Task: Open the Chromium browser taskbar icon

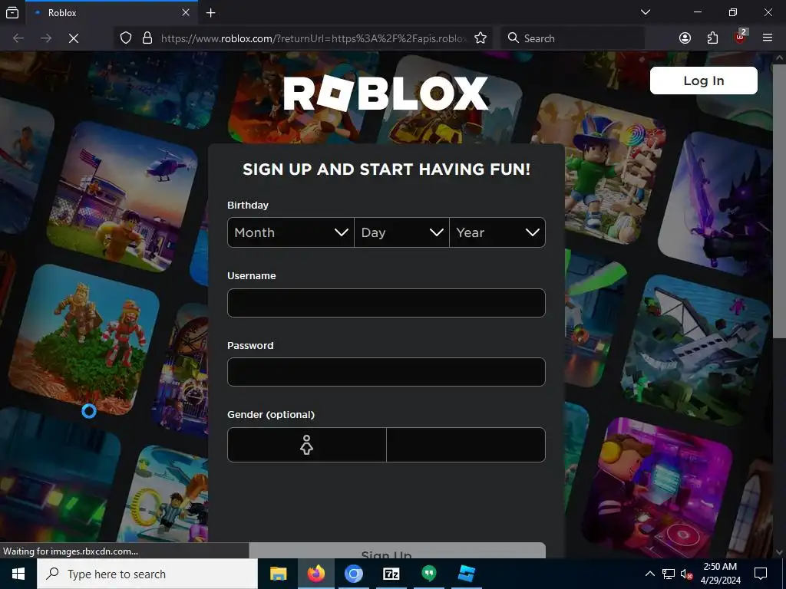Action: click(353, 574)
